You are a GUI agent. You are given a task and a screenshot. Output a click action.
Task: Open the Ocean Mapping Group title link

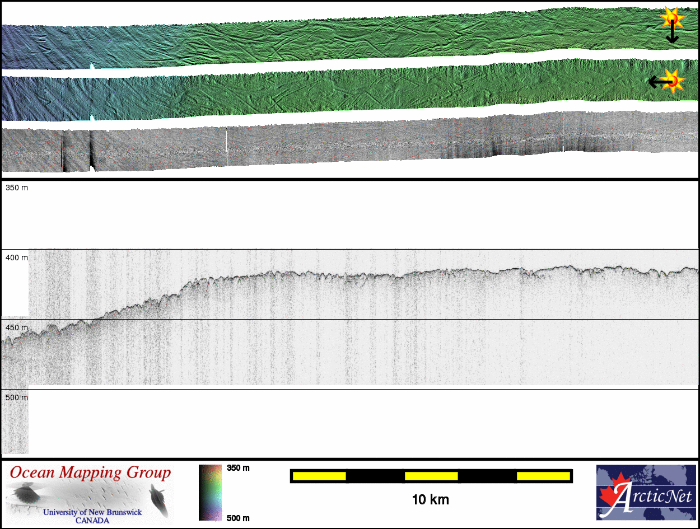pos(90,473)
